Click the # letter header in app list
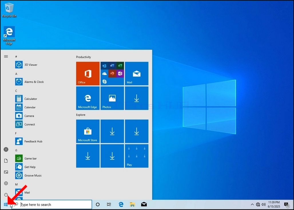The height and width of the screenshot is (210, 294). point(16,56)
